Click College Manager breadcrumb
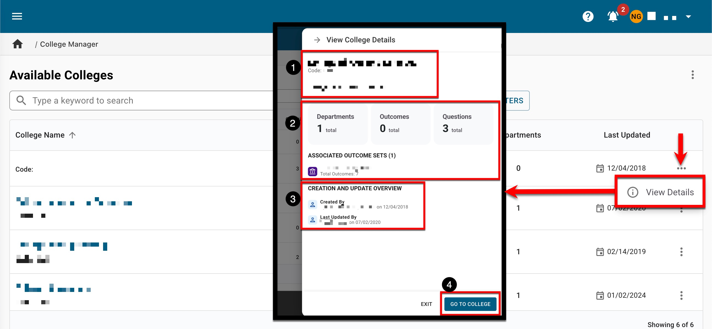 pyautogui.click(x=69, y=44)
